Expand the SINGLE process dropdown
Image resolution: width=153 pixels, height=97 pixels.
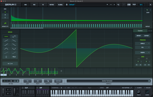click(143, 43)
